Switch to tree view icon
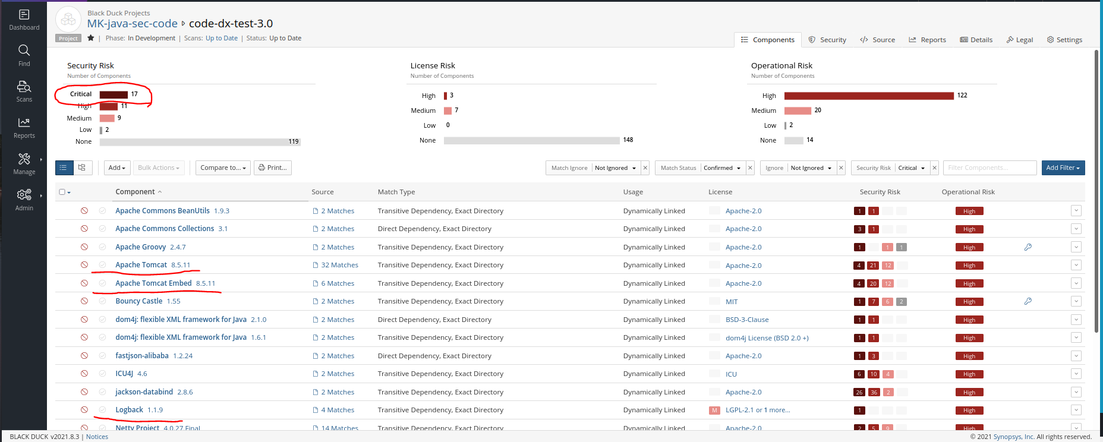1103x442 pixels. coord(83,168)
